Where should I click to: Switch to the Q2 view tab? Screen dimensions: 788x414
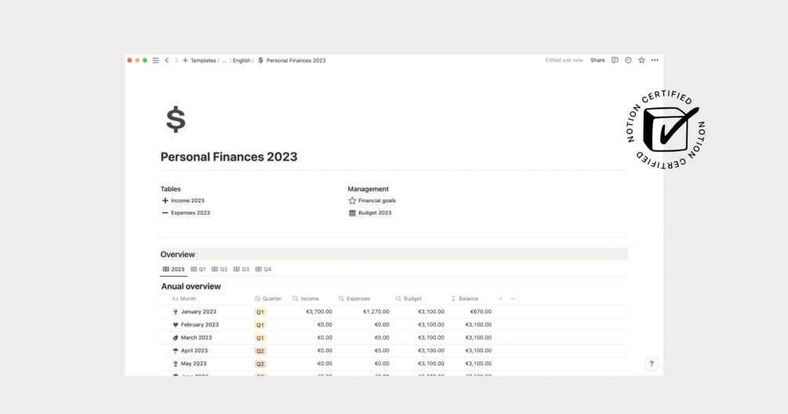[x=220, y=269]
